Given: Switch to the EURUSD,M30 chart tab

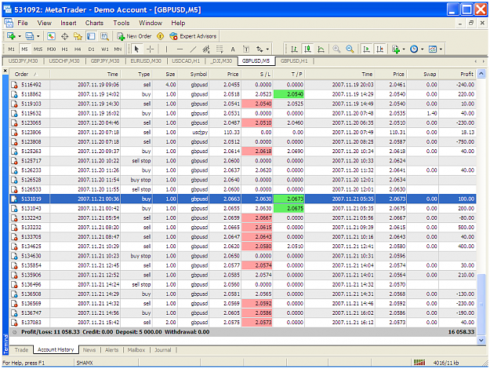Looking at the screenshot, I should [146, 60].
